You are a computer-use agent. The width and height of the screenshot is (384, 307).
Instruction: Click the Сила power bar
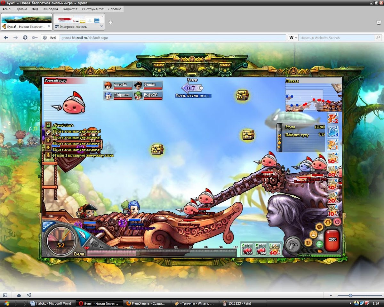coord(161,253)
